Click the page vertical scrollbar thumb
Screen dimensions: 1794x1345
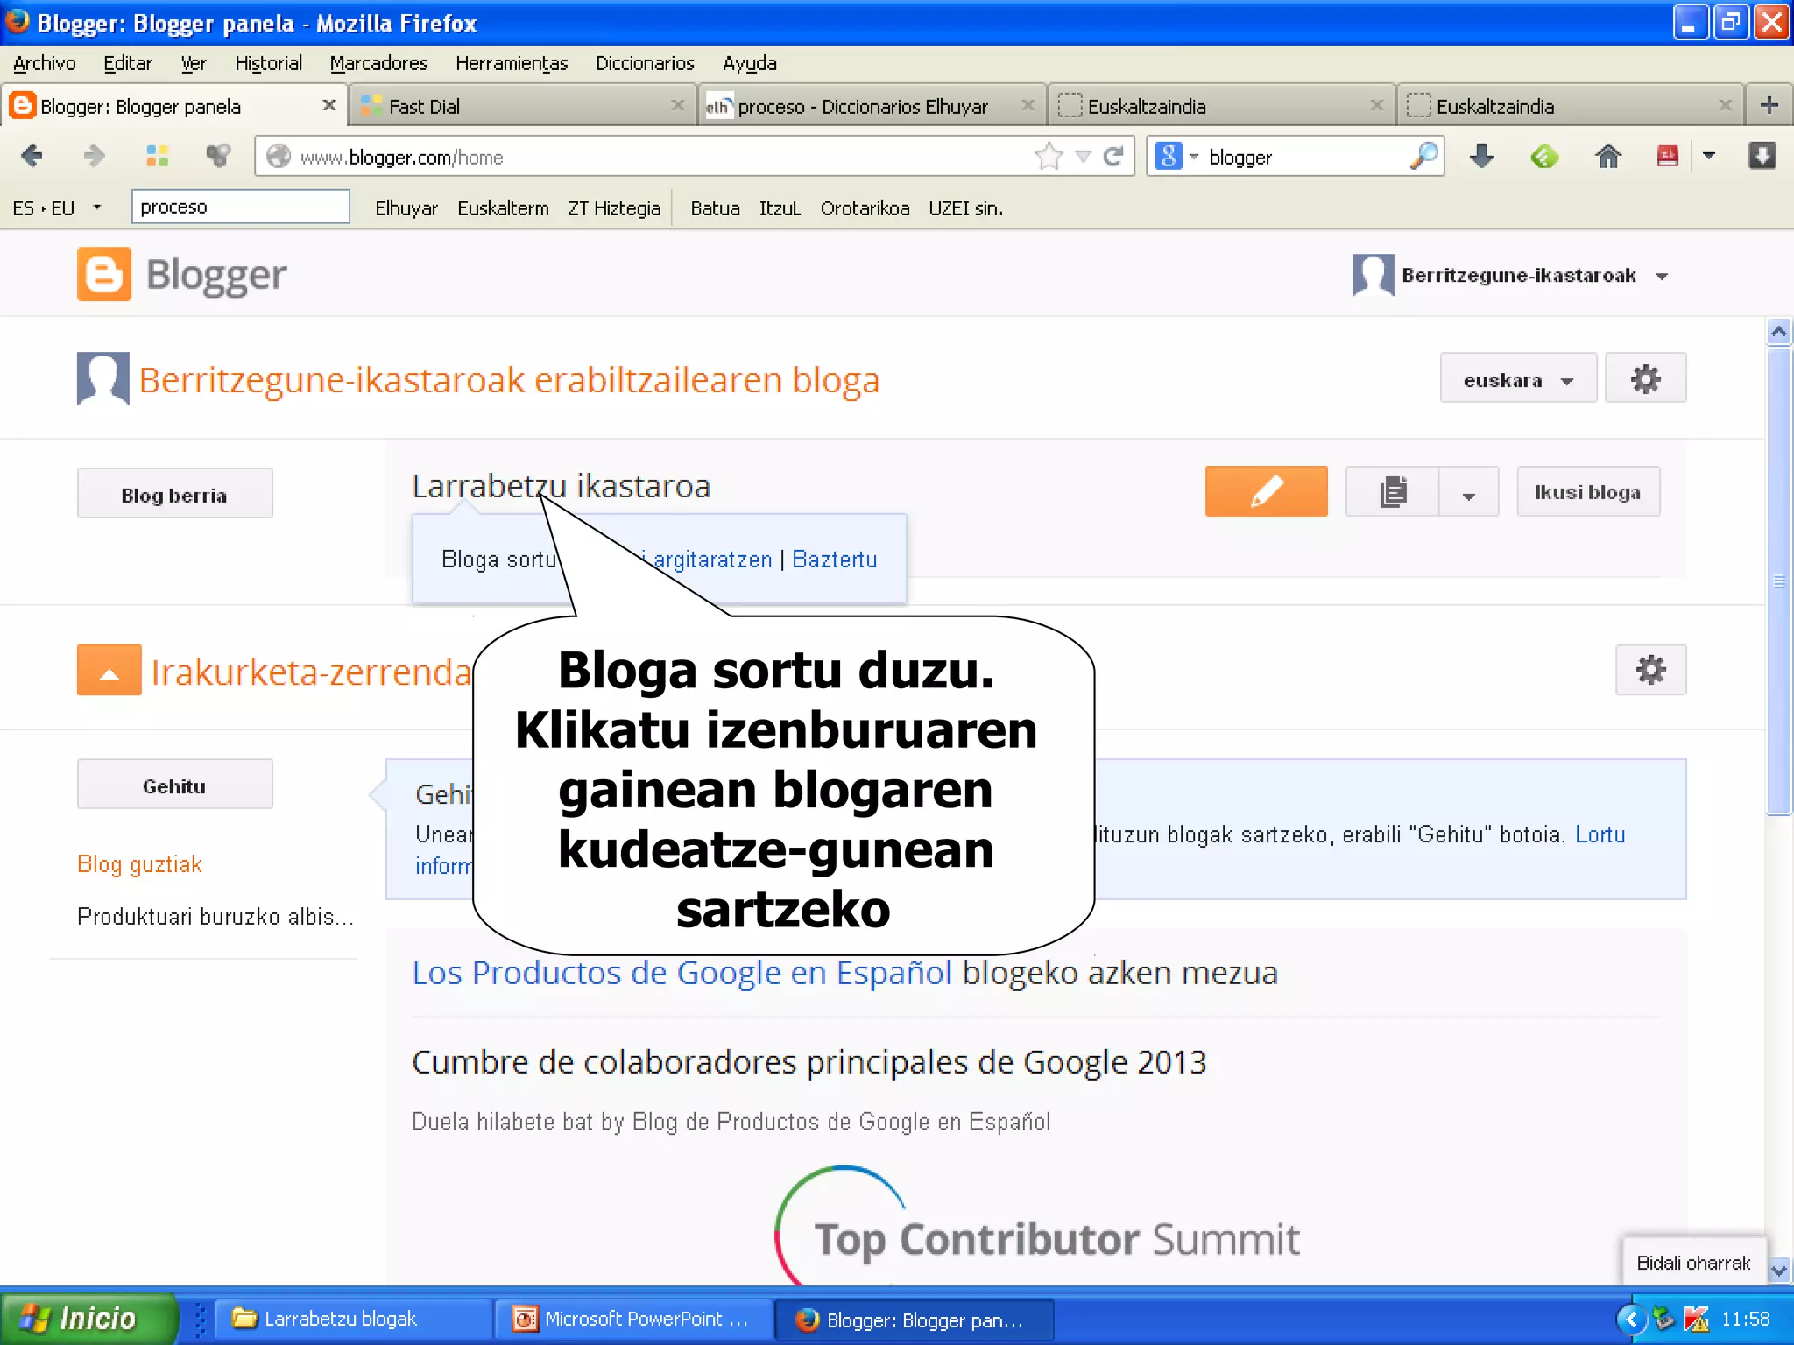click(x=1778, y=581)
